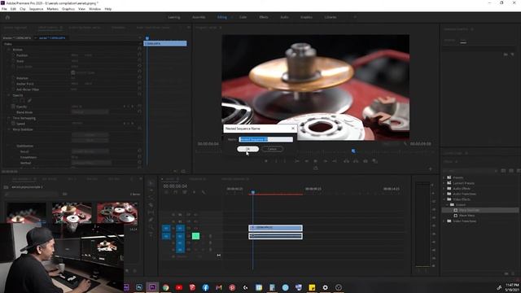Open the Markers menu

[52, 9]
